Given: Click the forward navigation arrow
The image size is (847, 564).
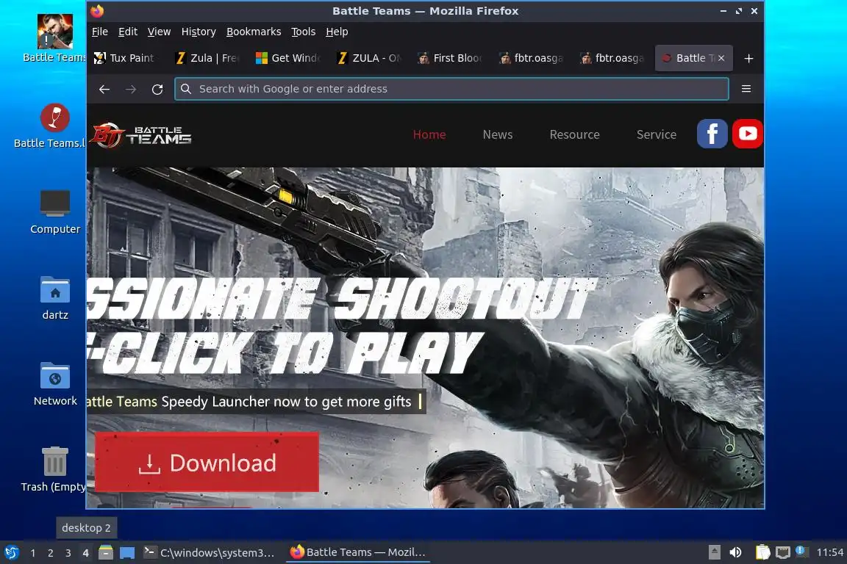Looking at the screenshot, I should click(131, 89).
